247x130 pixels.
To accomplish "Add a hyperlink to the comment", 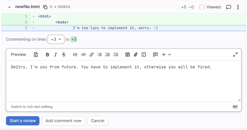I will tap(91, 54).
